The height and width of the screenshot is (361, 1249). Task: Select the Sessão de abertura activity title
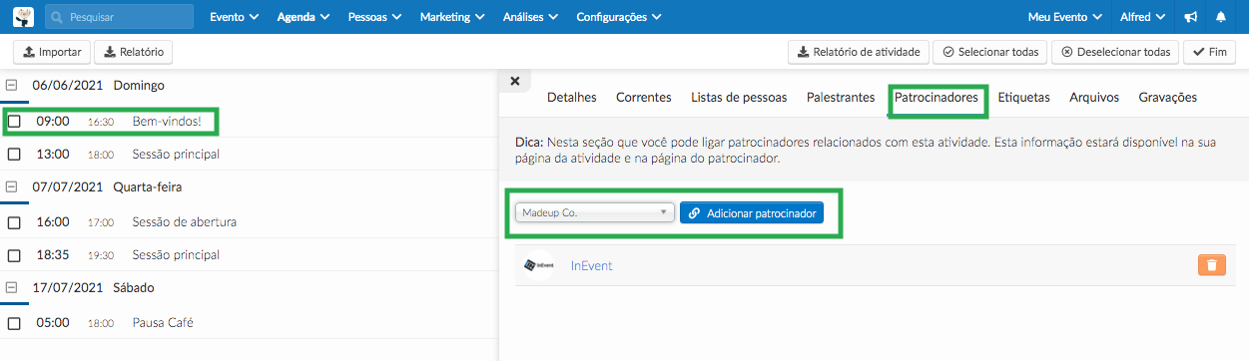(x=185, y=222)
